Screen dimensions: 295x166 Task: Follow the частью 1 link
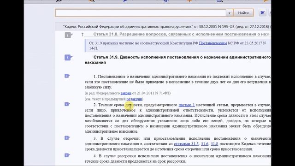(x=187, y=105)
